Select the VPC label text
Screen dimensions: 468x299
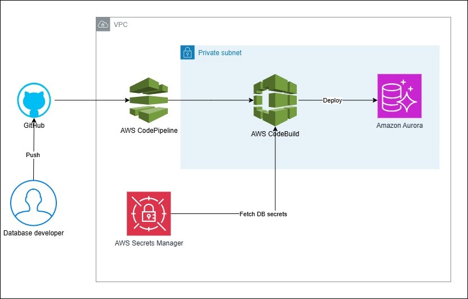click(121, 24)
